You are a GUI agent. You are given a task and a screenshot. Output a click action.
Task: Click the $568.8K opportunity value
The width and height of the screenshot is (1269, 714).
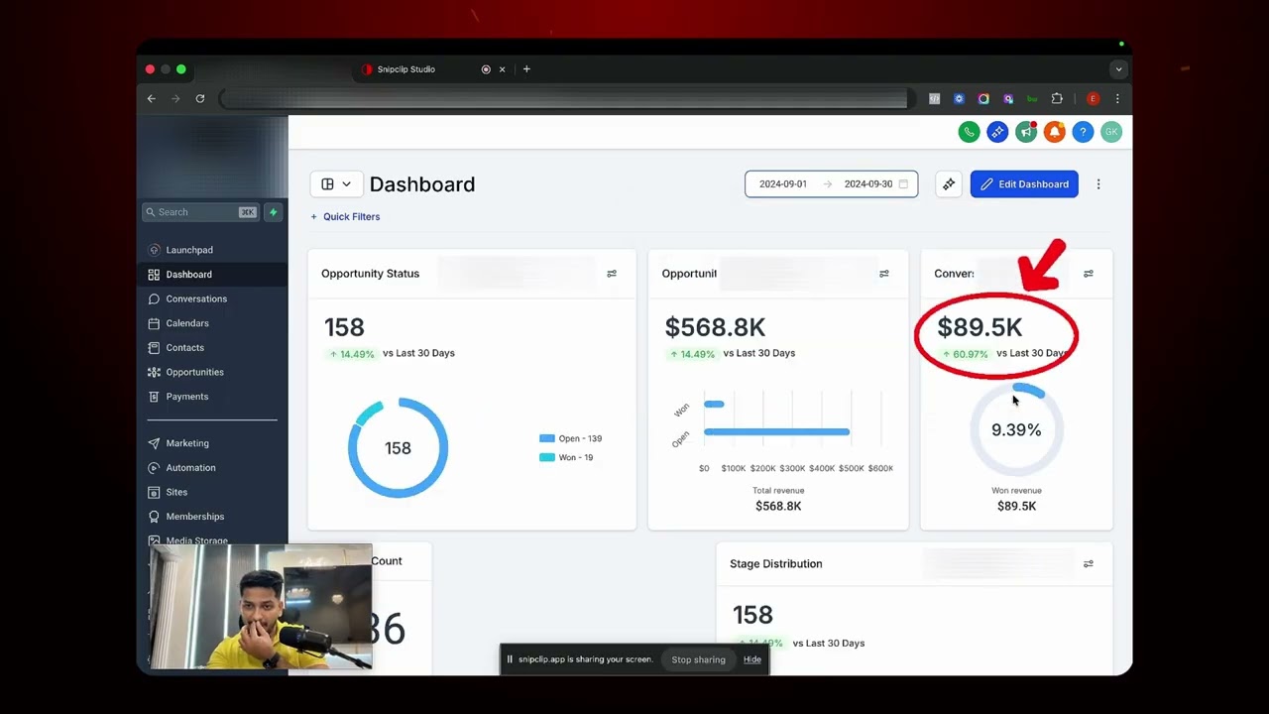click(x=715, y=327)
